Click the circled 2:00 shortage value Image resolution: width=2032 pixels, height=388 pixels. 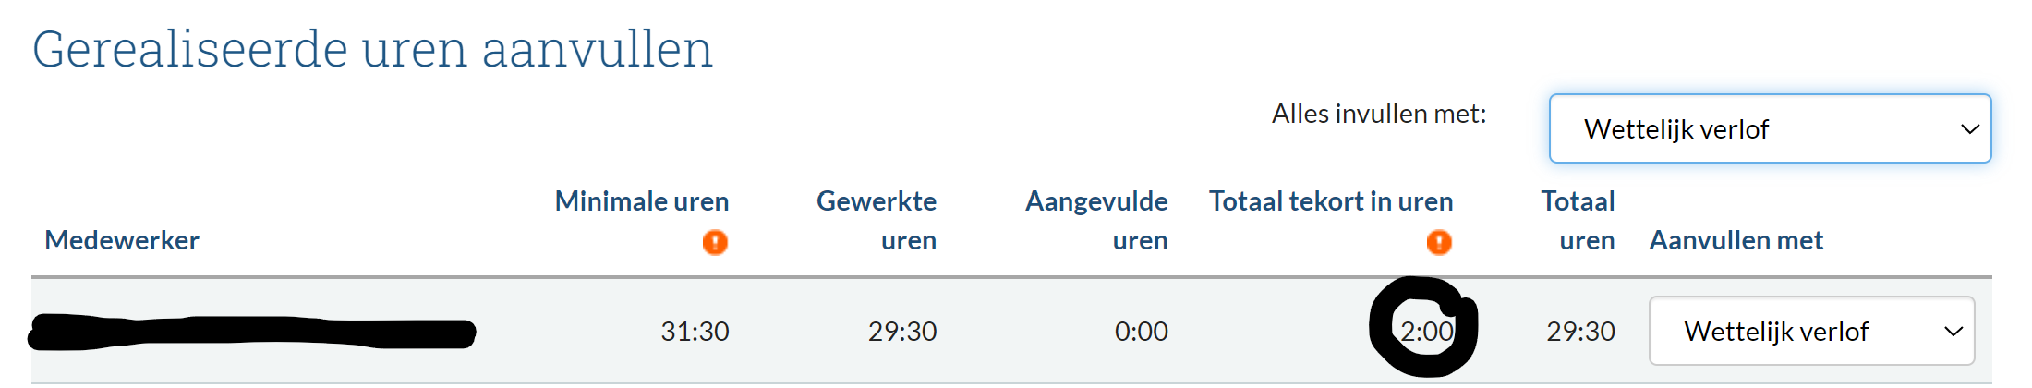(1426, 331)
